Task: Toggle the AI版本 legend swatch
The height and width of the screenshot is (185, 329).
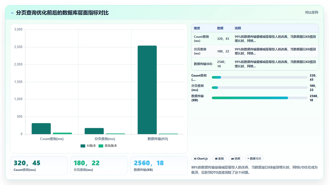Action: point(83,146)
